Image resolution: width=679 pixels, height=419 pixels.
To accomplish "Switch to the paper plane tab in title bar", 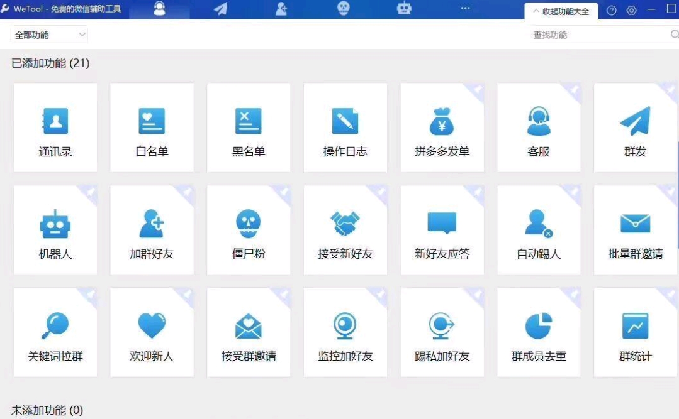I will click(220, 9).
